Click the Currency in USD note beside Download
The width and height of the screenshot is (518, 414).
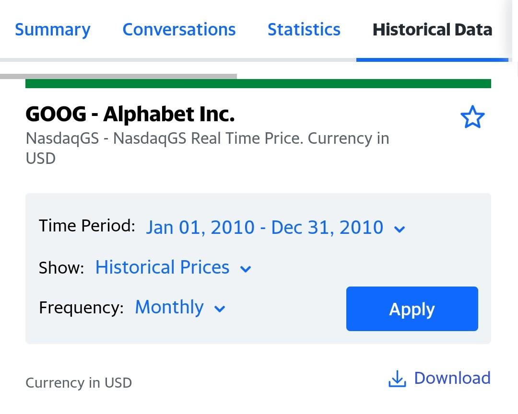click(x=79, y=383)
